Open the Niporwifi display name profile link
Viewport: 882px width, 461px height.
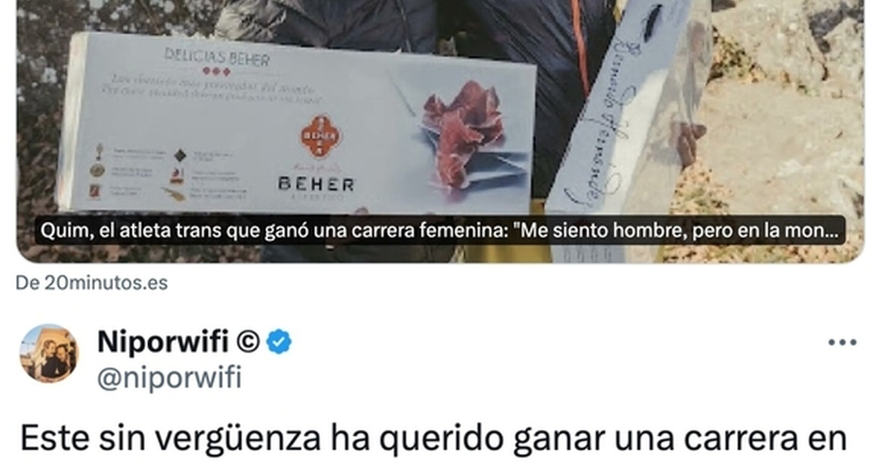[x=163, y=341]
